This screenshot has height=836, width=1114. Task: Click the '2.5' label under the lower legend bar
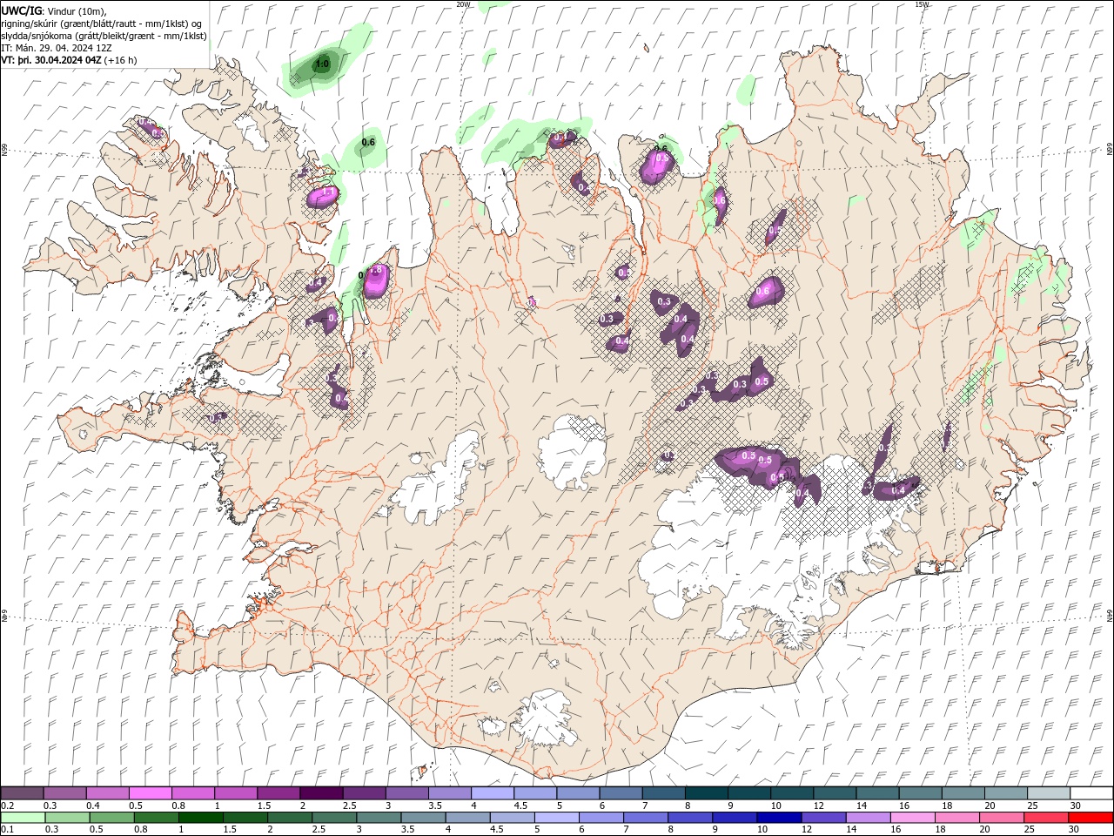coord(319,830)
